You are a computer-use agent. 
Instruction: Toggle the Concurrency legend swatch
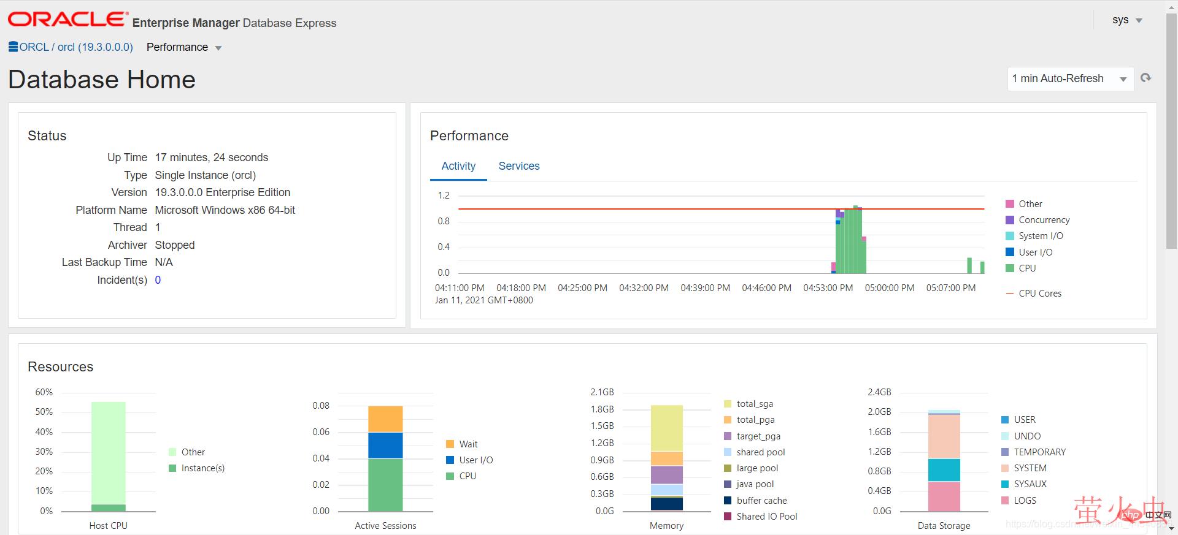[x=1010, y=220]
